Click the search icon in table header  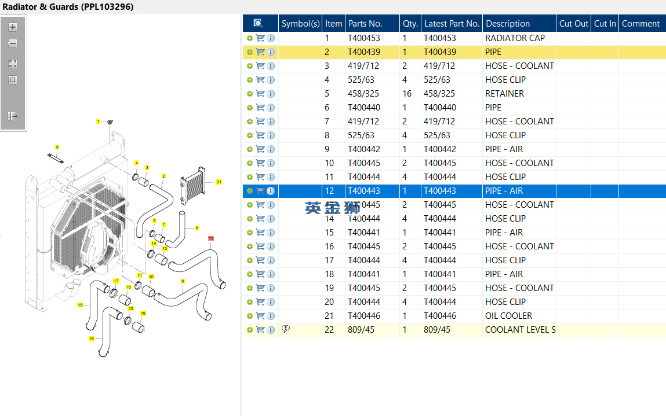tap(258, 23)
